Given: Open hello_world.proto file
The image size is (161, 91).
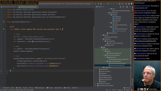Looking at the screenshot, I should click(111, 37).
